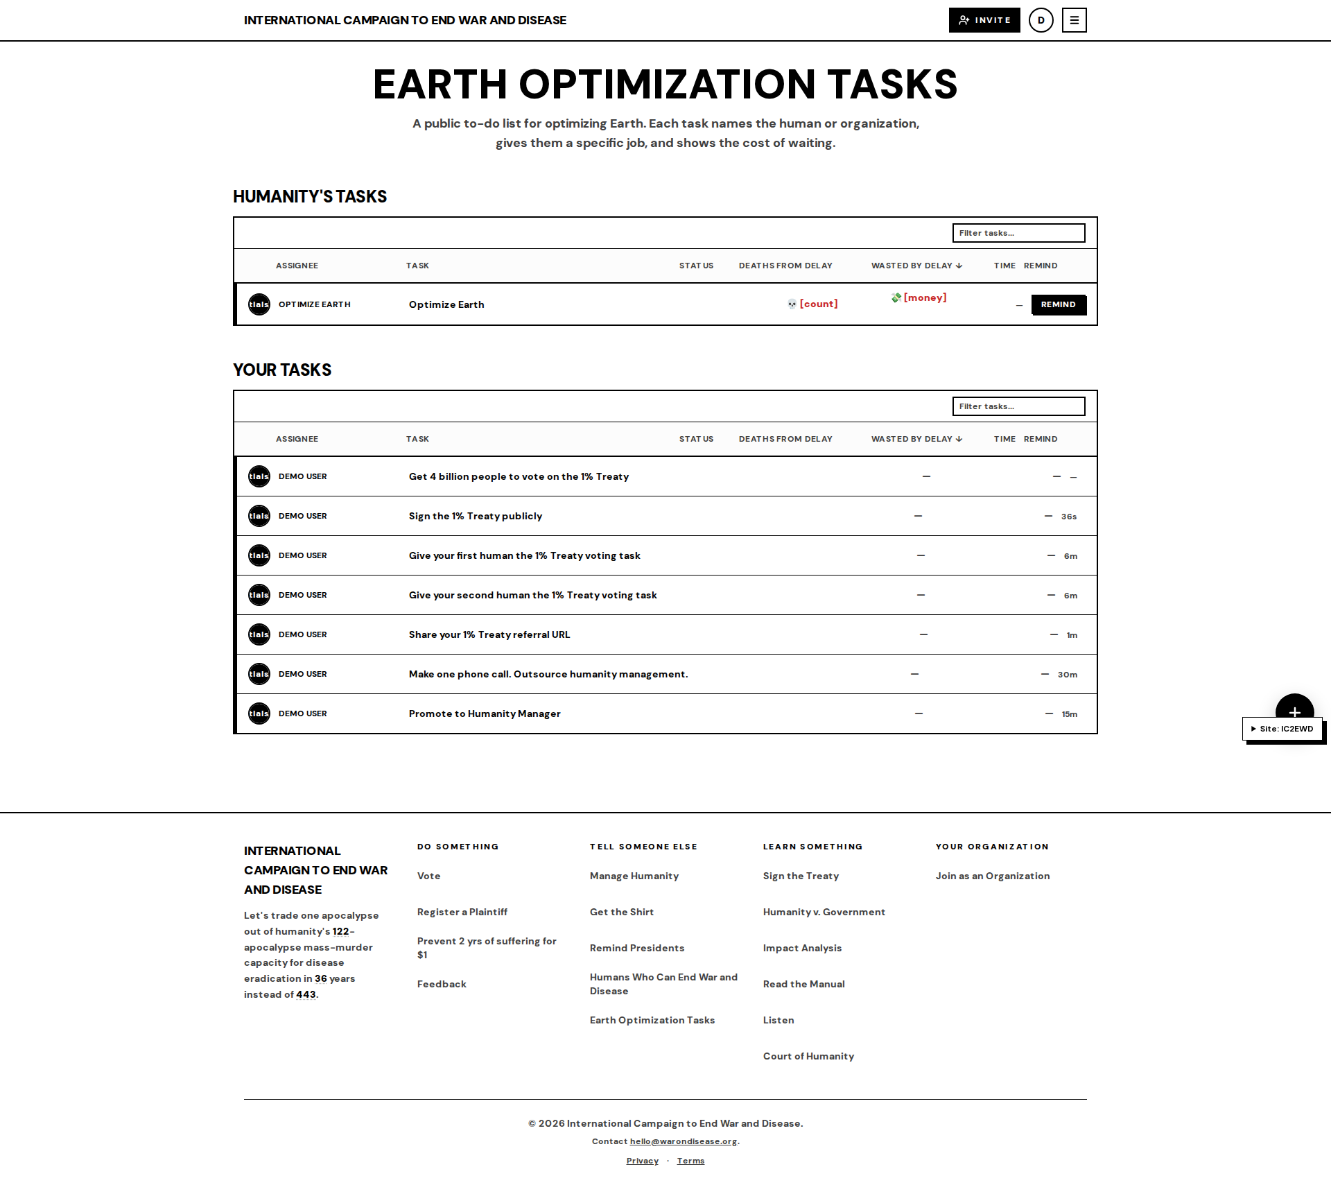Open Give your second human voting task

point(533,595)
